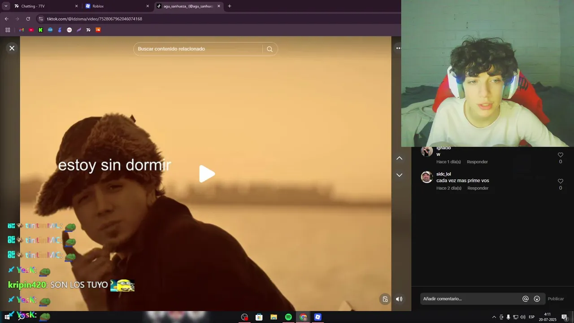
Task: Open the purple feather bookmark
Action: 79,30
